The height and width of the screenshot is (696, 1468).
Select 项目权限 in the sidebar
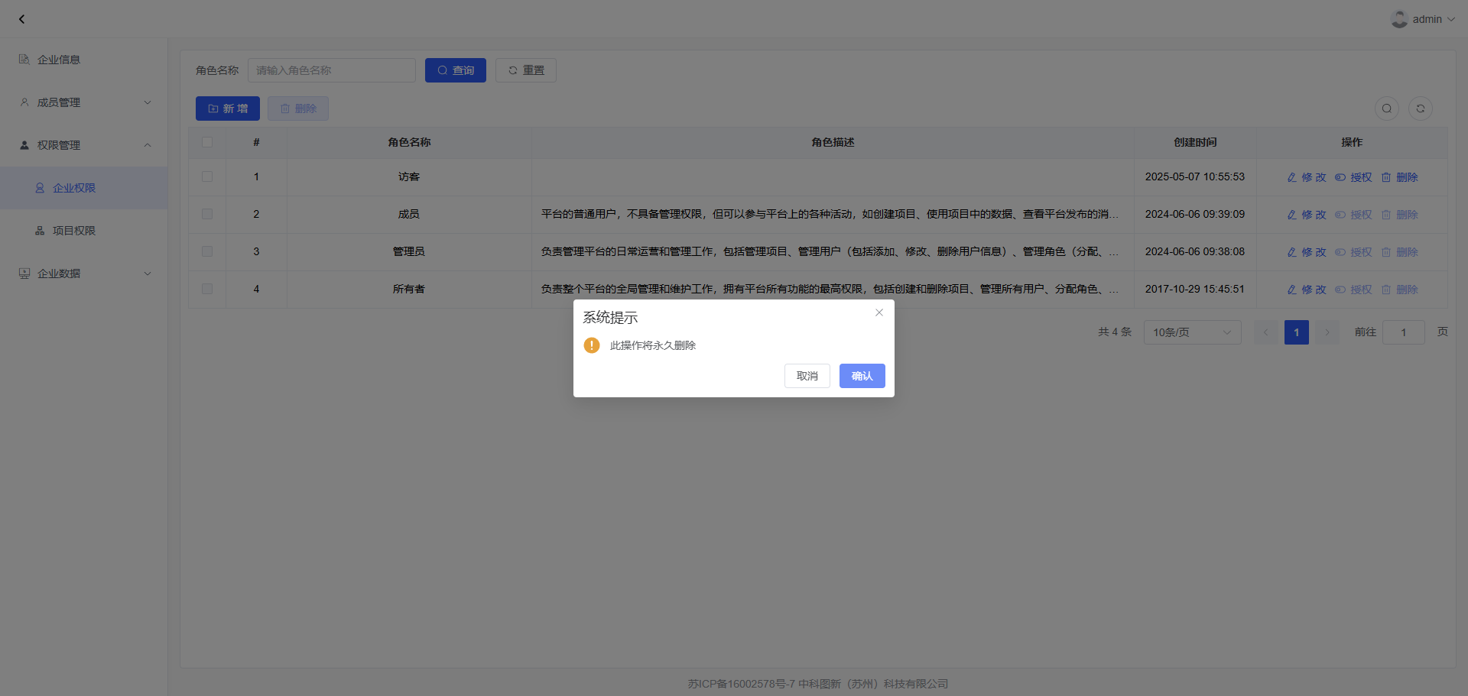tap(74, 231)
